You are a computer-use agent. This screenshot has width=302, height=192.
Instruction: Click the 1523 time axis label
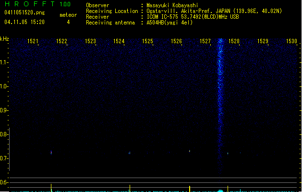coord(90,41)
